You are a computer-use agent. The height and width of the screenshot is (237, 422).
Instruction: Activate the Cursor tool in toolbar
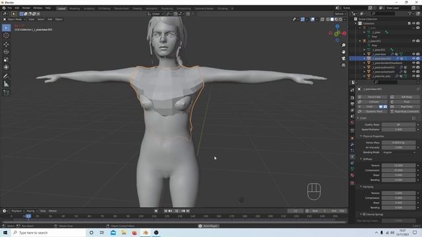pos(6,35)
